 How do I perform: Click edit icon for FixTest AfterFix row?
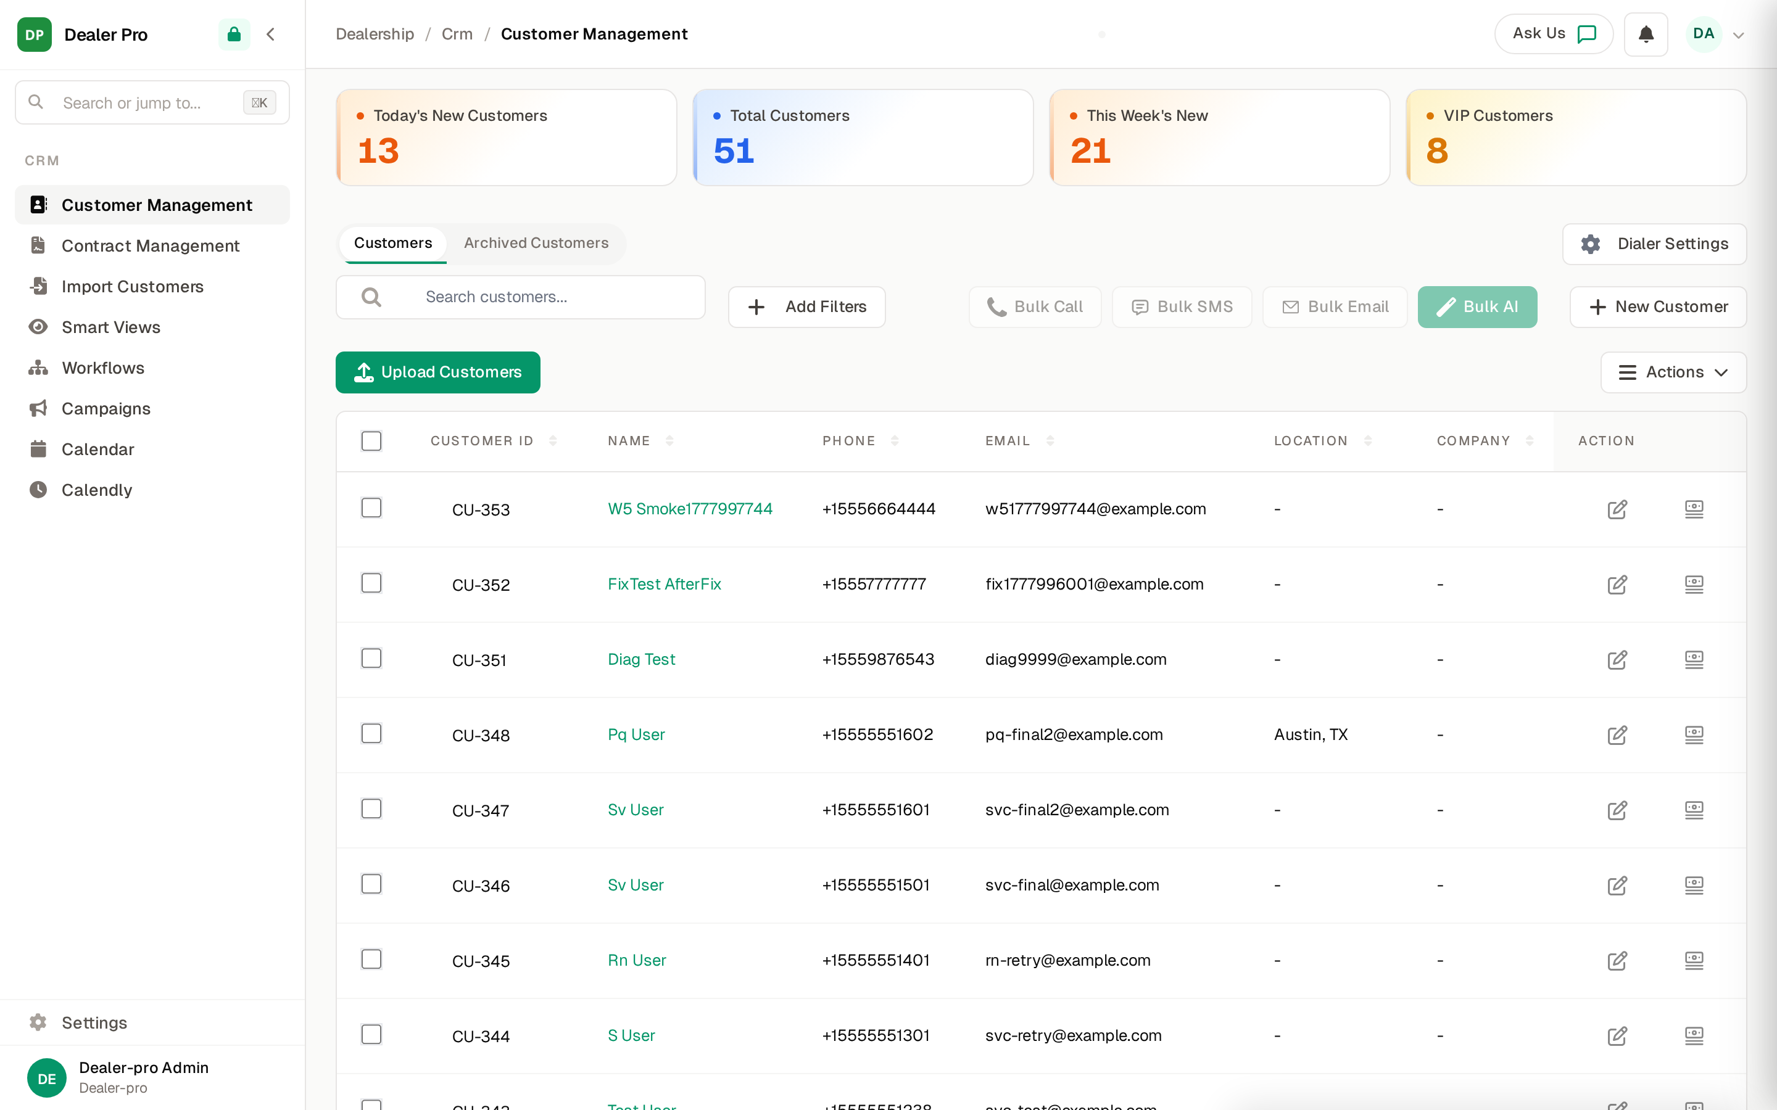tap(1617, 585)
